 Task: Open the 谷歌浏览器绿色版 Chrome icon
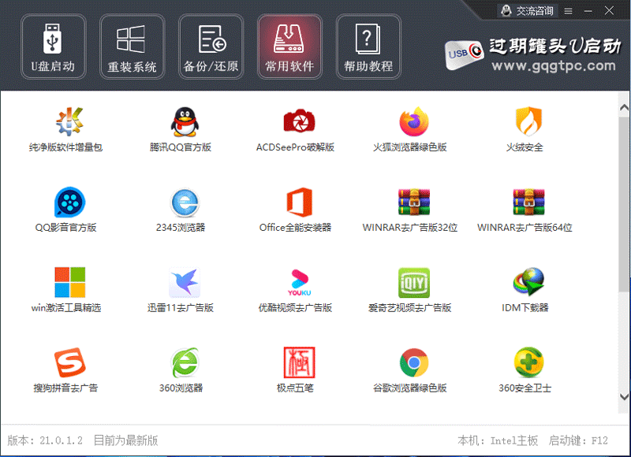click(413, 362)
